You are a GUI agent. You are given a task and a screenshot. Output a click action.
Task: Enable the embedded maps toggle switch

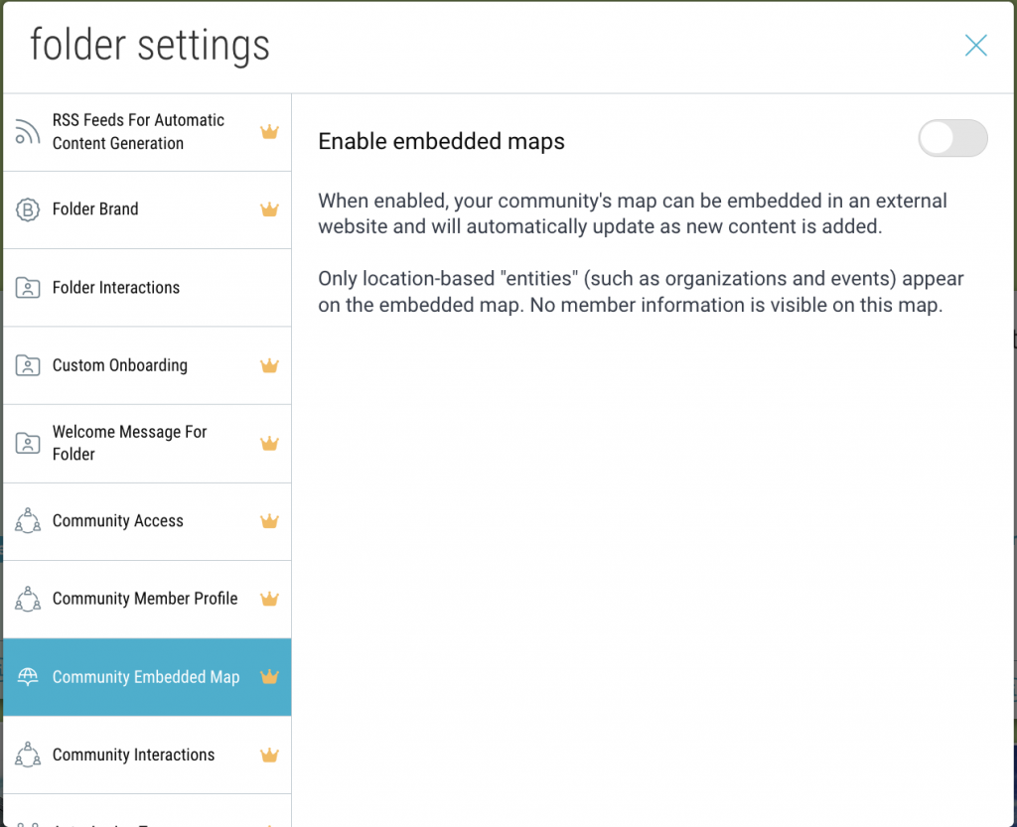tap(952, 139)
